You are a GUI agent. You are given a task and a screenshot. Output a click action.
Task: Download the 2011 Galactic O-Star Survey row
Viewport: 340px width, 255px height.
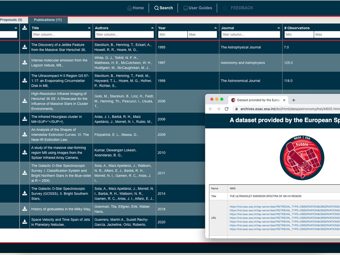point(25,173)
